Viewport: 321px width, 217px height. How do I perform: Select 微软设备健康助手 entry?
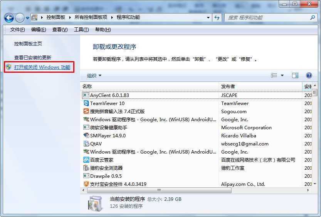coord(109,127)
